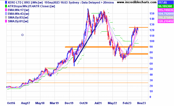This screenshot has width=174, height=106.
Task: Open the www.incrediblecharts.com link
Action: 137,2
